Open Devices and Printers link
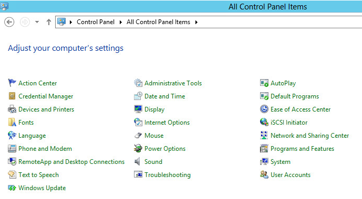The height and width of the screenshot is (199, 362). 46,109
